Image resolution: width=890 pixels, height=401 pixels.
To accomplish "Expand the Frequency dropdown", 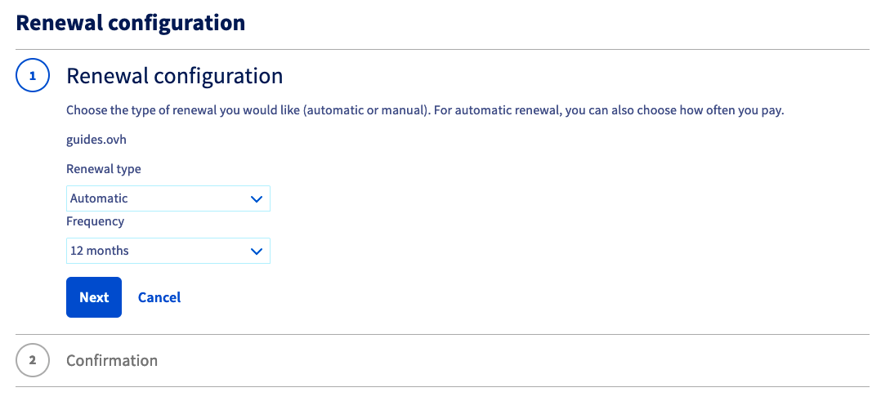I will pos(168,251).
